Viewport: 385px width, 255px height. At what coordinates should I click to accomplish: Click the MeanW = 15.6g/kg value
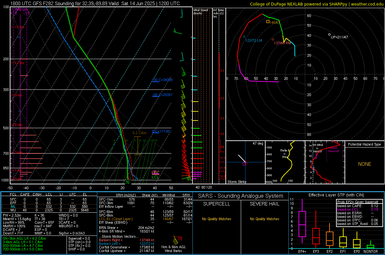(17, 219)
